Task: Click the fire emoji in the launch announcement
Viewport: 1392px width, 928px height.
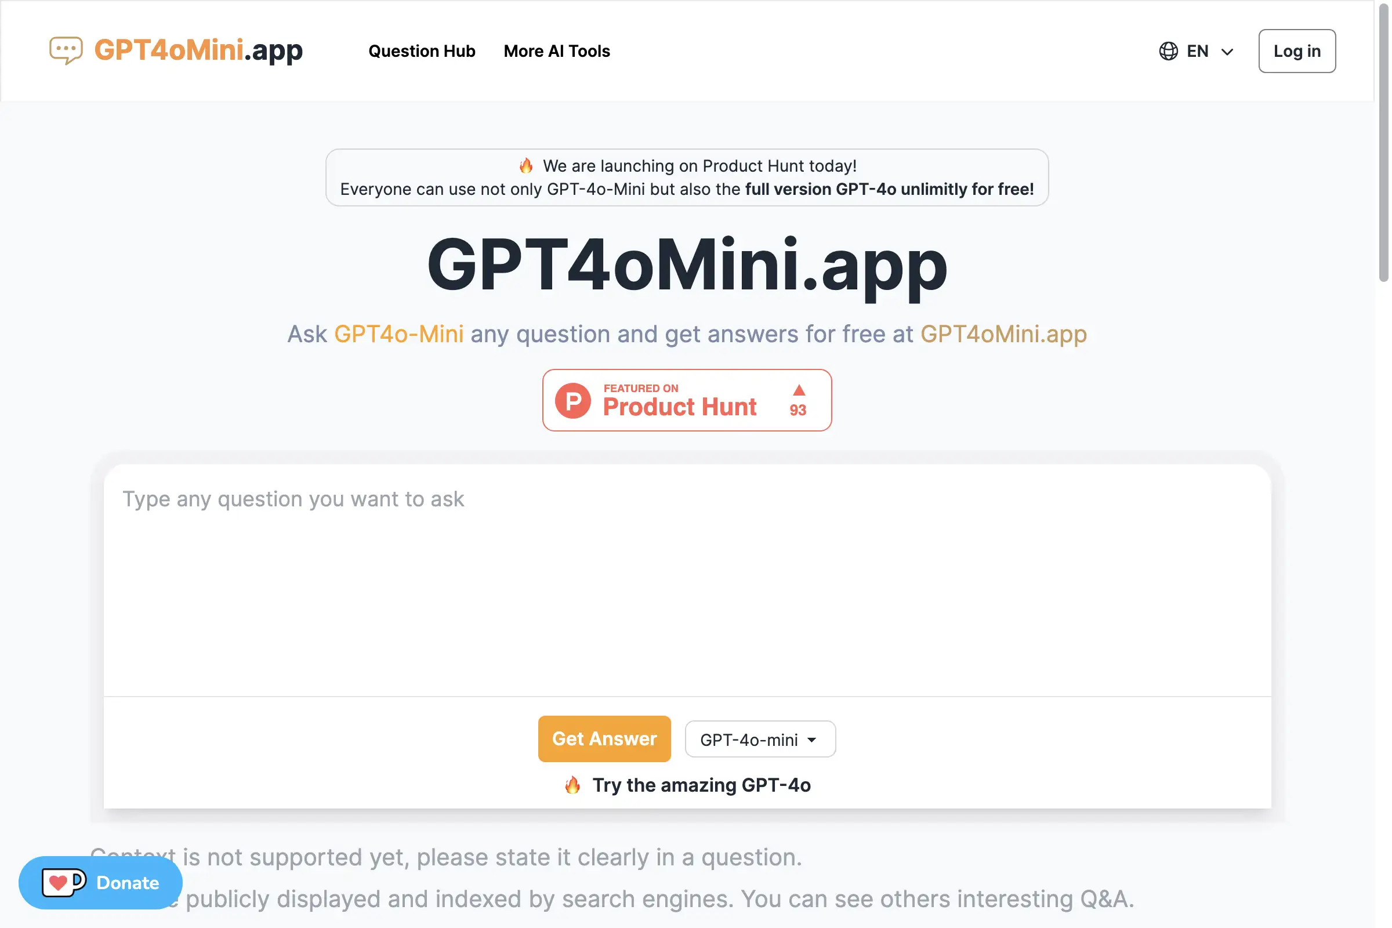Action: [x=525, y=166]
